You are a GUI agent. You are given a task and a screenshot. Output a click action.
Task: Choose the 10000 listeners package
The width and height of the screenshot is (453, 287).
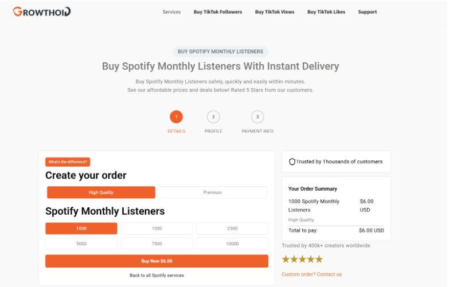(x=232, y=243)
